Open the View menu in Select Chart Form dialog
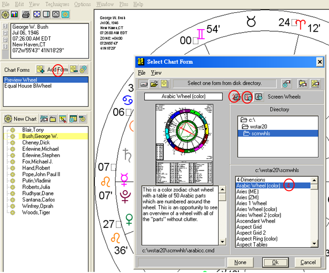 click(x=156, y=73)
